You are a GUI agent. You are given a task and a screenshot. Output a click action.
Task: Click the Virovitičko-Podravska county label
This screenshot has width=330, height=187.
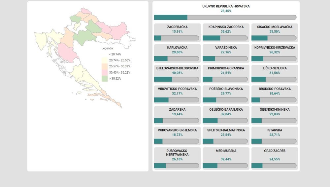[x=177, y=89]
